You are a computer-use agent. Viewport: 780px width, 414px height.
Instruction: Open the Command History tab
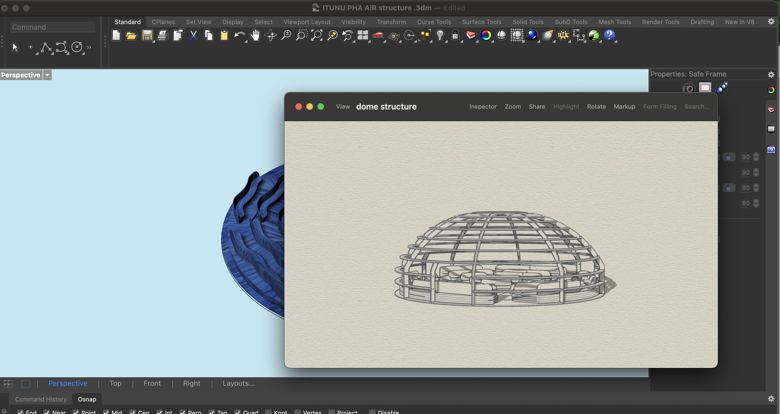[x=41, y=399]
